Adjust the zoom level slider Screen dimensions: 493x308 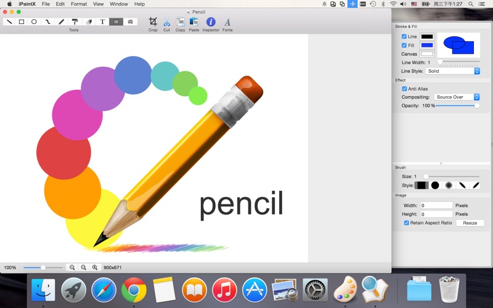(43, 267)
